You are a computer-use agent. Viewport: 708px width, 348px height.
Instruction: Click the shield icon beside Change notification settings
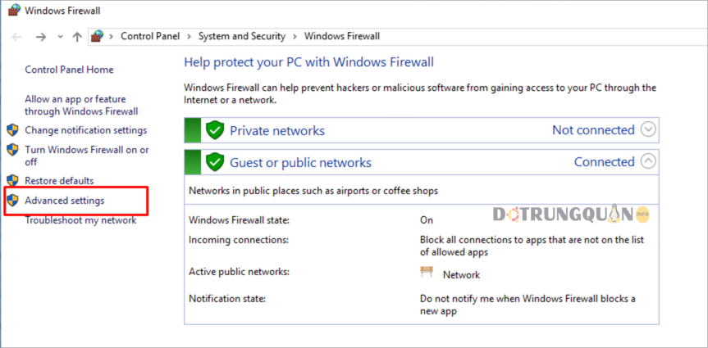[12, 130]
